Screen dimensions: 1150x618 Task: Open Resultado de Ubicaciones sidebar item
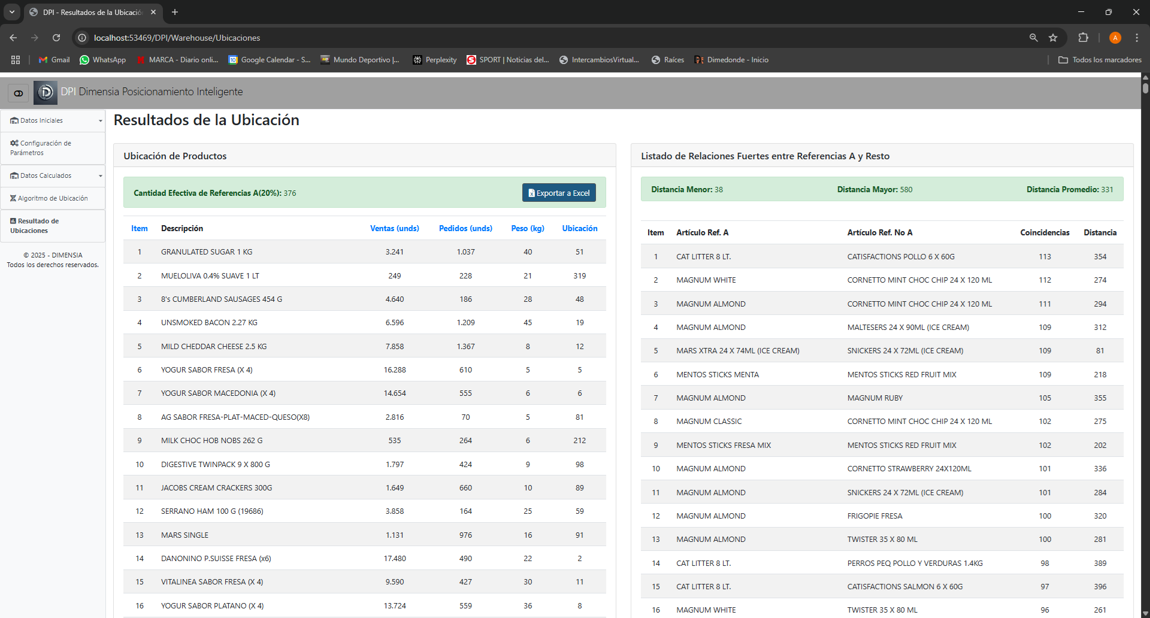tap(35, 226)
